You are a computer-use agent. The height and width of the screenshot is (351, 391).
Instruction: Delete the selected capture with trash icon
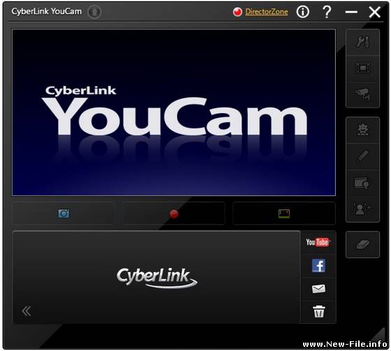(x=318, y=312)
